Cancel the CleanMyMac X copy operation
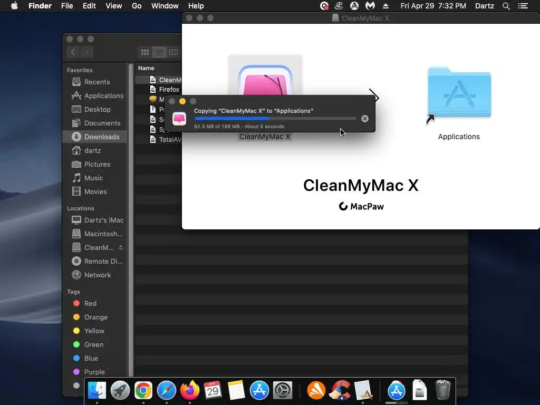Viewport: 540px width, 405px height. tap(365, 119)
